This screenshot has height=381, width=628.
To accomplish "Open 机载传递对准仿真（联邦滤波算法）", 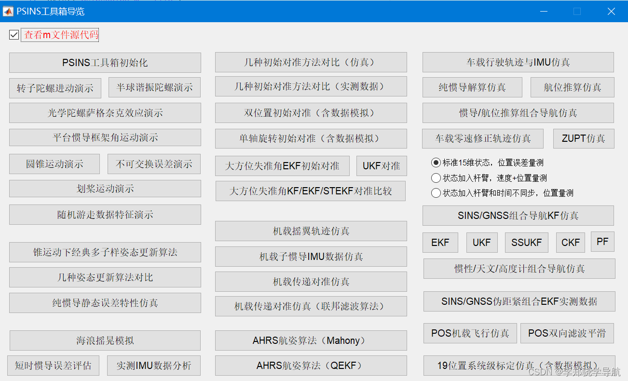I will [311, 306].
